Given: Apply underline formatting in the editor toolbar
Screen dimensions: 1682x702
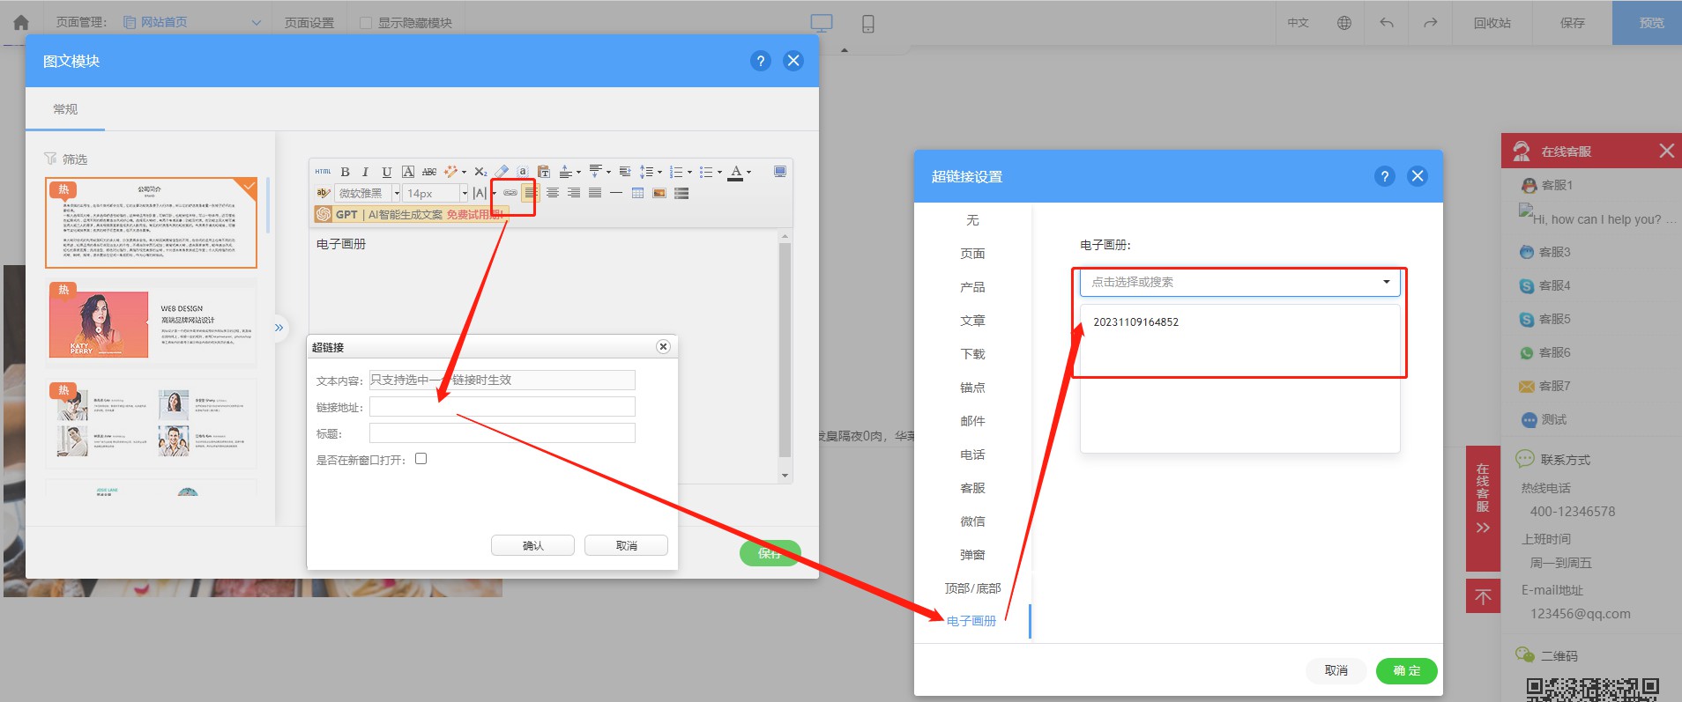Looking at the screenshot, I should pyautogui.click(x=386, y=172).
